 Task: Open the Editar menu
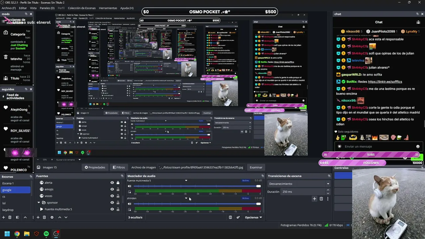click(x=23, y=8)
